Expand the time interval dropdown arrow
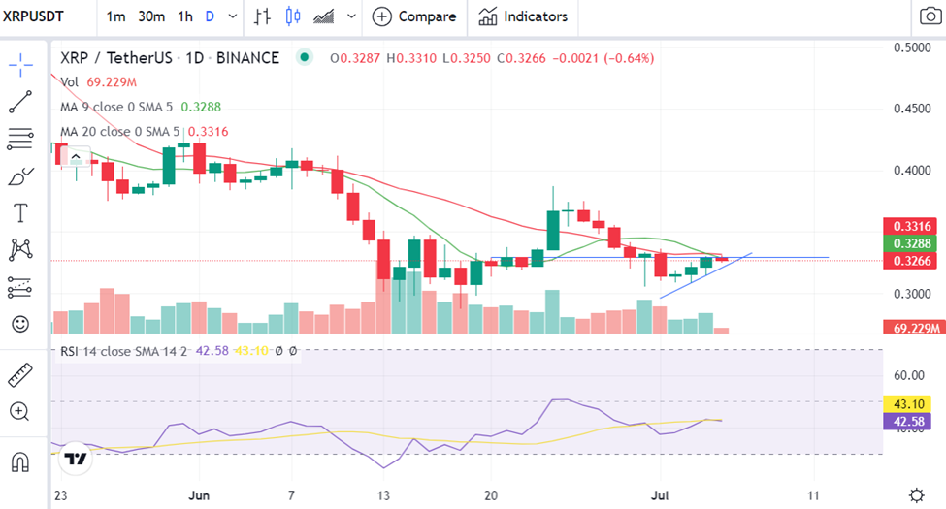Screen dimensions: 946x509 click(232, 16)
